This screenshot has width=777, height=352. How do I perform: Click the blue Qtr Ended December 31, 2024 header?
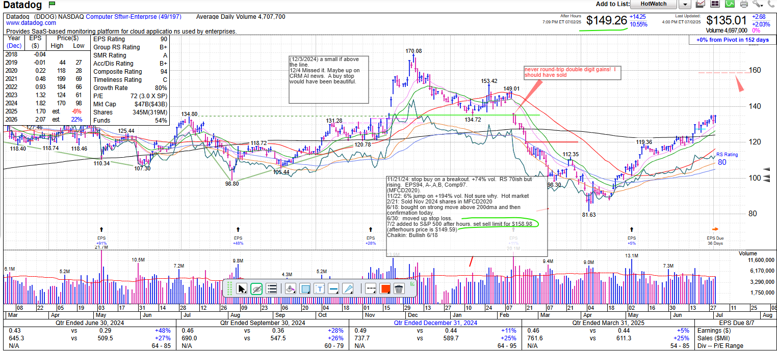pyautogui.click(x=435, y=322)
